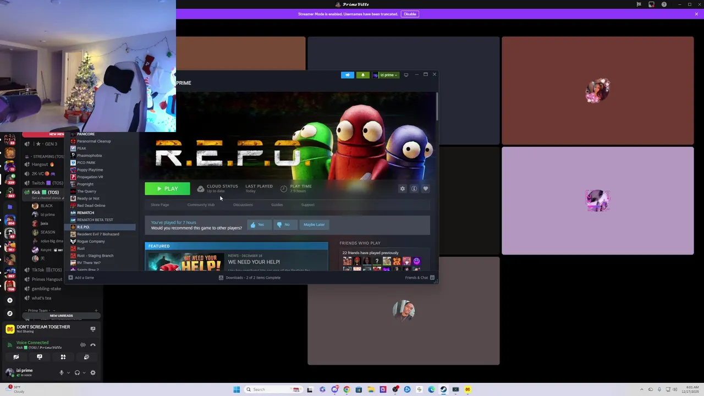This screenshot has height=396, width=704.
Task: Disable Streamer Mode in the Discord banner
Action: click(410, 14)
